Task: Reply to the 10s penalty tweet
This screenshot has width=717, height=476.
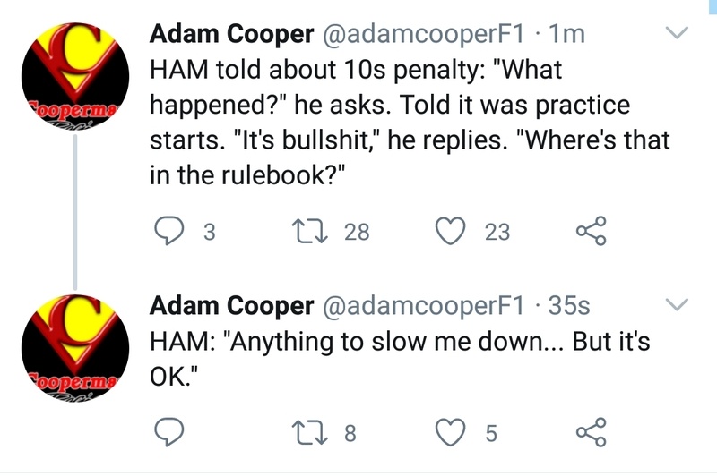Action: click(x=169, y=231)
